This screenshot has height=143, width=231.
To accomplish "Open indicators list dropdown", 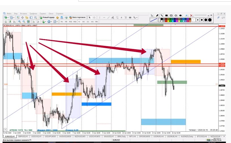I will 44,22.
